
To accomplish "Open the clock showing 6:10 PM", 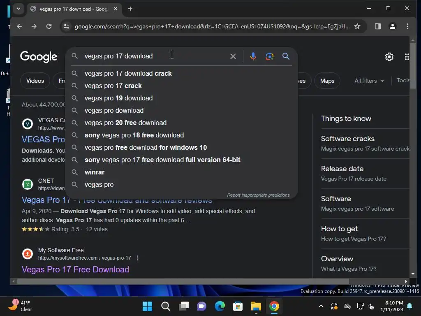I will 392,306.
